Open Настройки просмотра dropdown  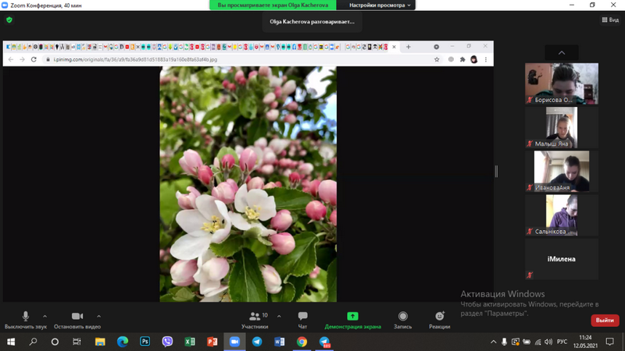380,5
